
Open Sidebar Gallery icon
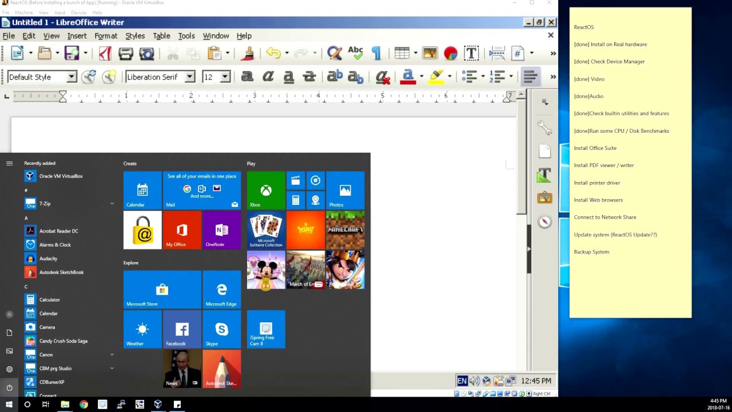click(544, 198)
